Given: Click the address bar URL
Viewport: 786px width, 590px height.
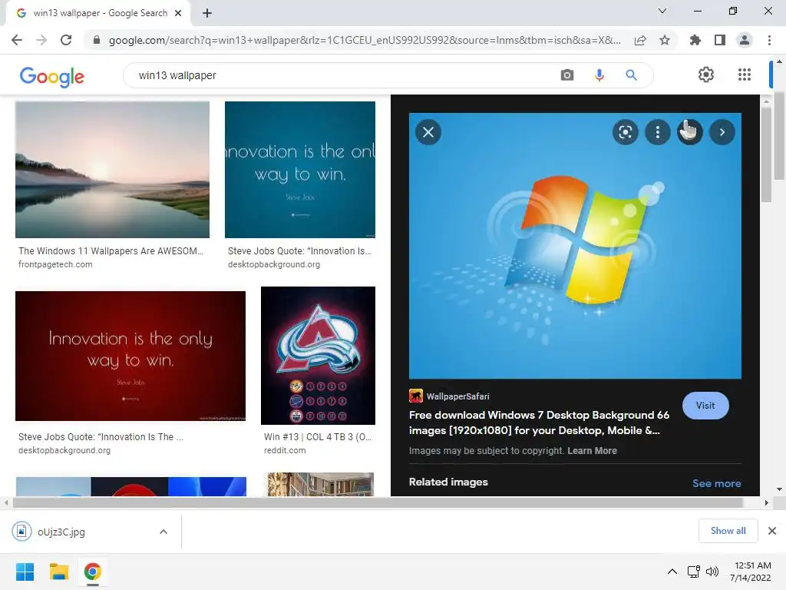Looking at the screenshot, I should [365, 40].
